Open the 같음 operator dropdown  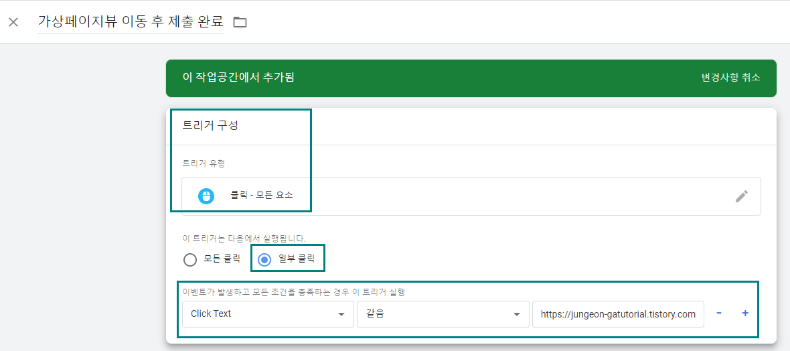tap(443, 313)
